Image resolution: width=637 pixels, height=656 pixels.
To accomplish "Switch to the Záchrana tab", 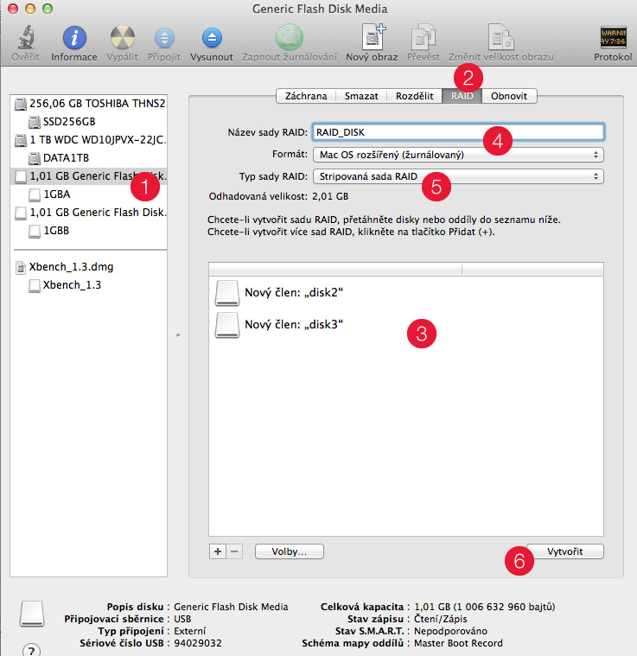I will click(306, 96).
